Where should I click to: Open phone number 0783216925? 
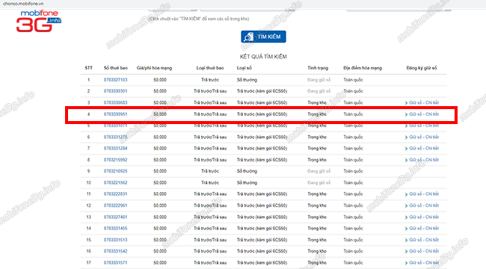115,171
